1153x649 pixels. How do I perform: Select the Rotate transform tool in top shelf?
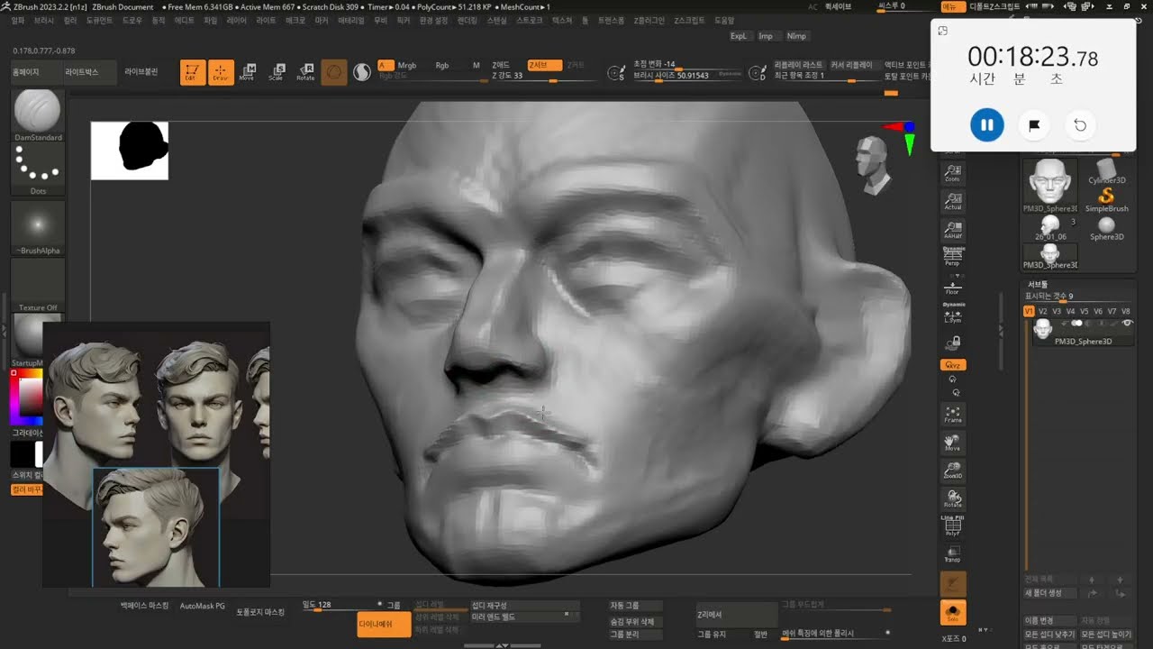[305, 73]
